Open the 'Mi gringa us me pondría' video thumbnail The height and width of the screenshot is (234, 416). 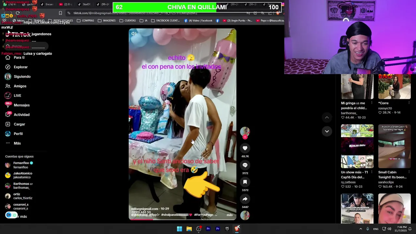point(357,86)
